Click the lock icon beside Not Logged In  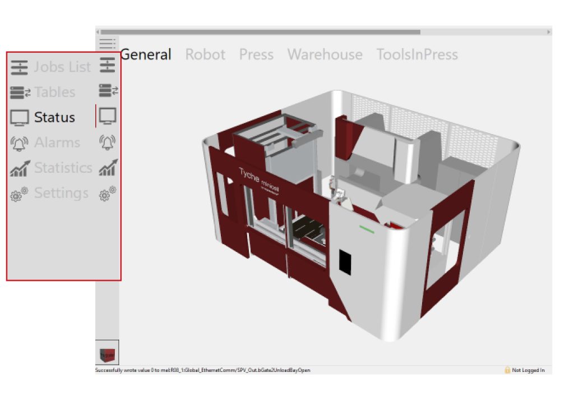[x=507, y=370]
